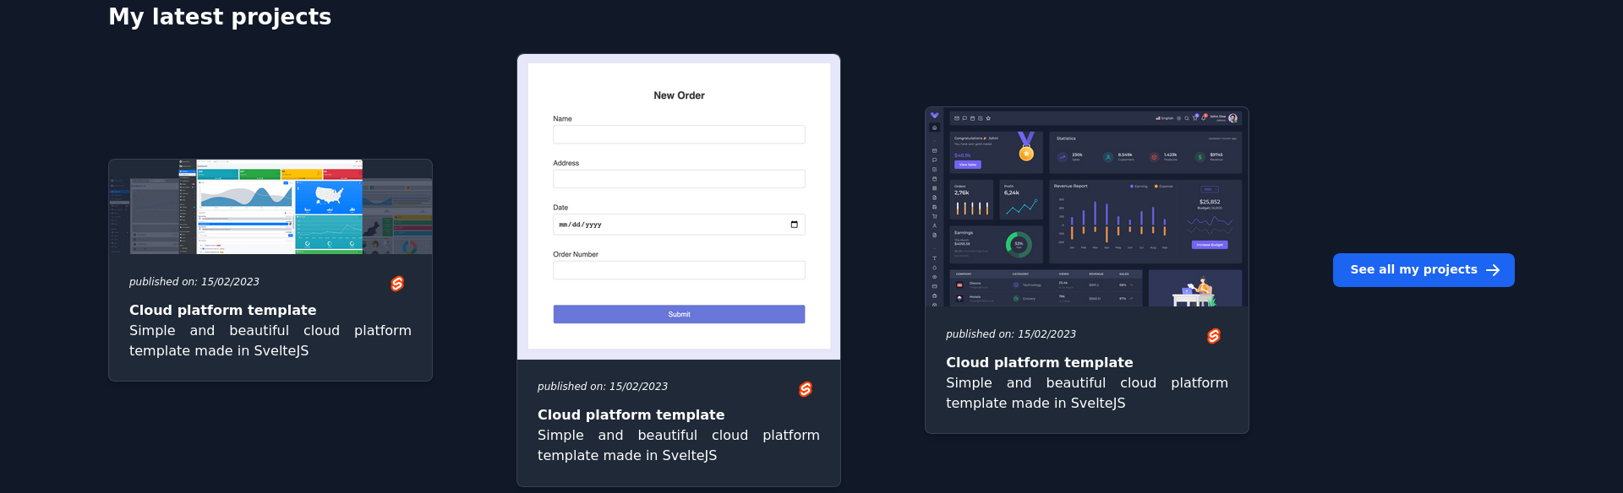Click the Date field in the New Order form
This screenshot has width=1623, height=493.
click(x=679, y=225)
